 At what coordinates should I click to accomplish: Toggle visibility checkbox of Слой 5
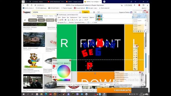point(145,25)
